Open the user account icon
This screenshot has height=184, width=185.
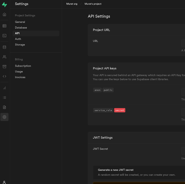[x=4, y=182]
